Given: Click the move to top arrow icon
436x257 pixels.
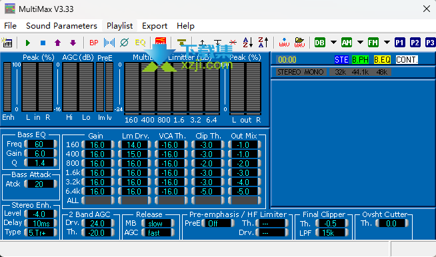Looking at the screenshot, I should tap(203, 43).
